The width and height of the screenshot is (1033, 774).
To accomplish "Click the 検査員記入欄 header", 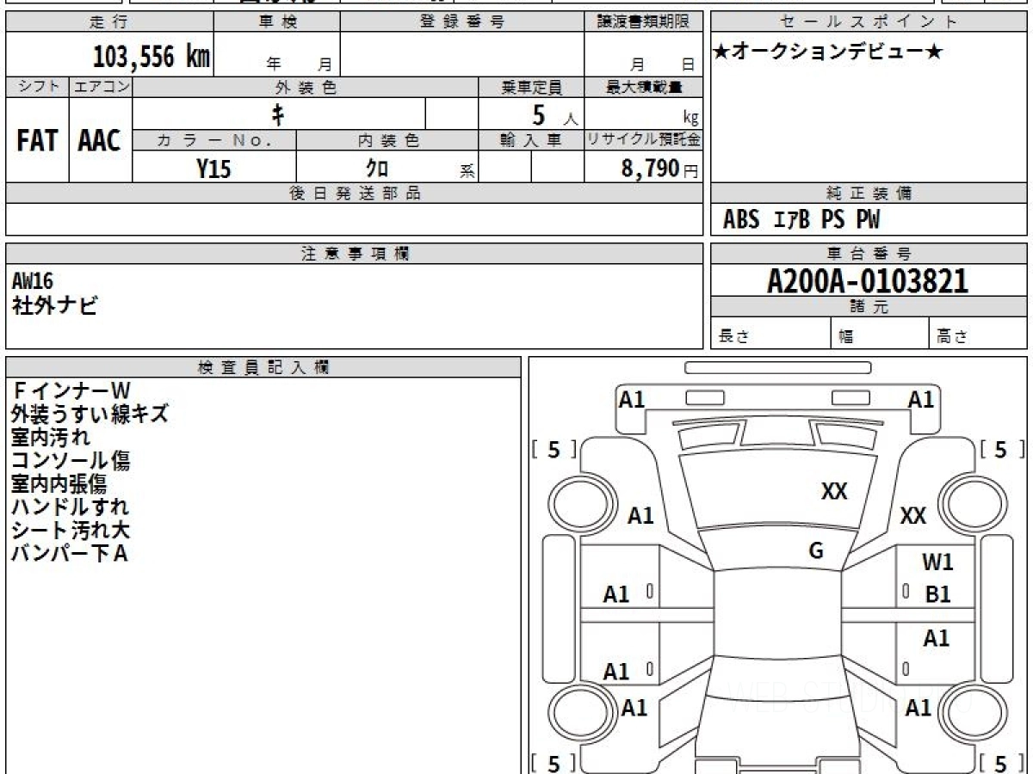I will tap(263, 367).
